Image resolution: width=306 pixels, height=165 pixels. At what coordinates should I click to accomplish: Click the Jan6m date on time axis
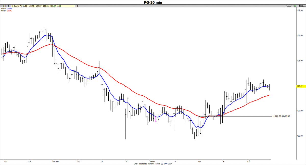pos(152,161)
